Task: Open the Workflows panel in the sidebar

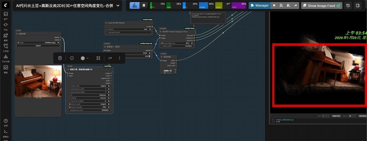Action: [6, 48]
